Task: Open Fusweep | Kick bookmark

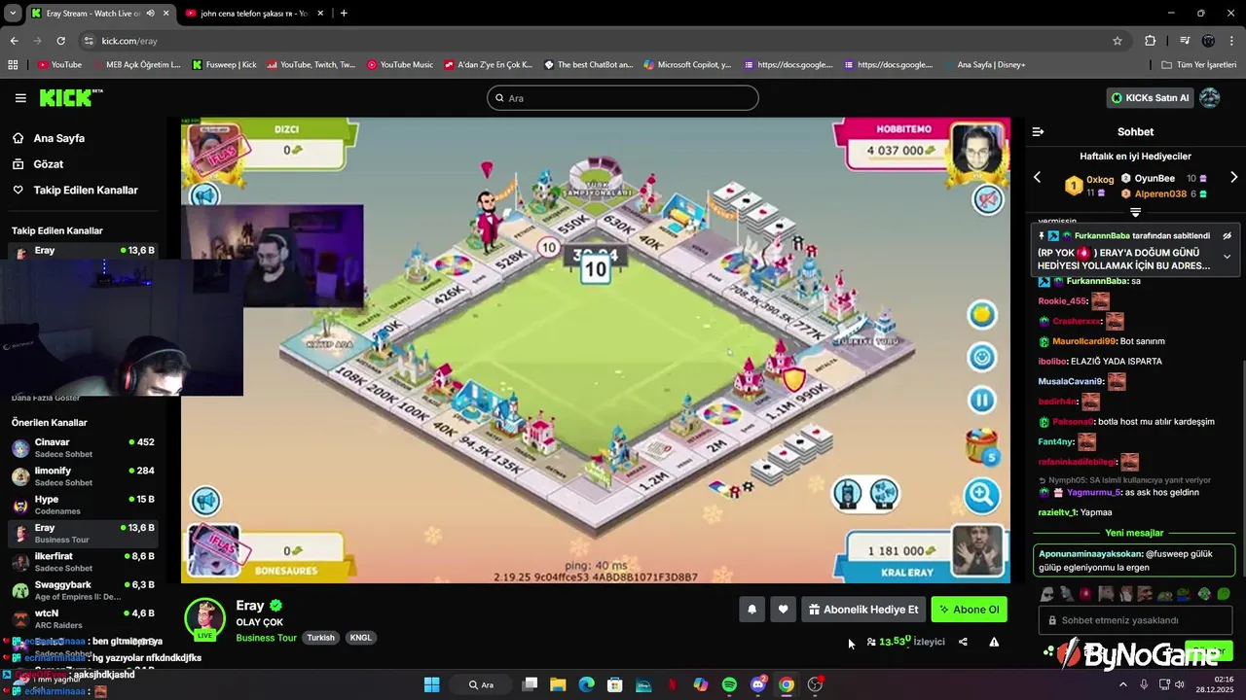Action: pos(224,65)
